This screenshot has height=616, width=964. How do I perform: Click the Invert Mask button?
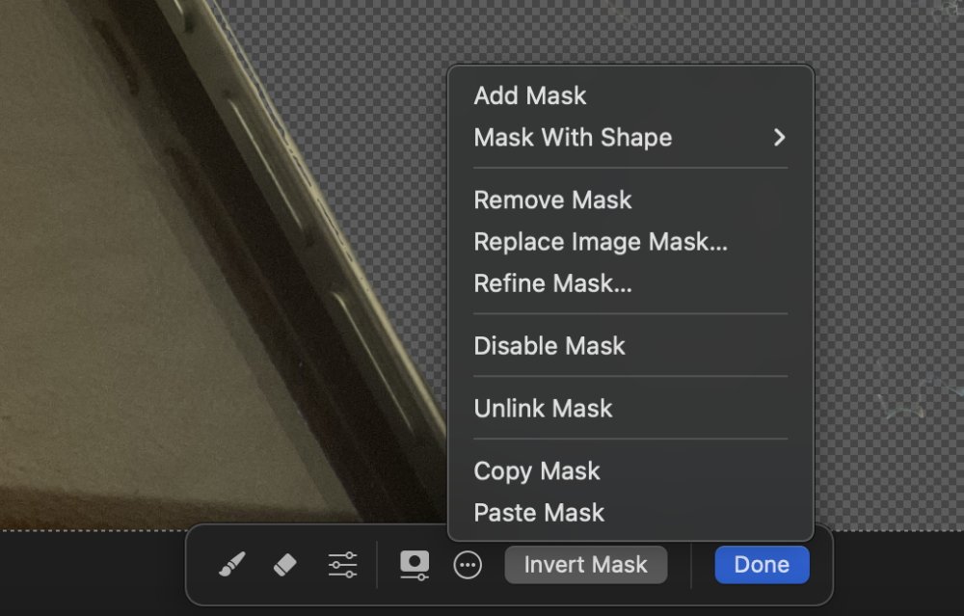click(585, 565)
